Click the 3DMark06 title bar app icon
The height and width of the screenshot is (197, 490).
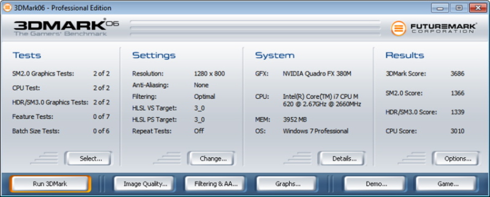(7, 8)
